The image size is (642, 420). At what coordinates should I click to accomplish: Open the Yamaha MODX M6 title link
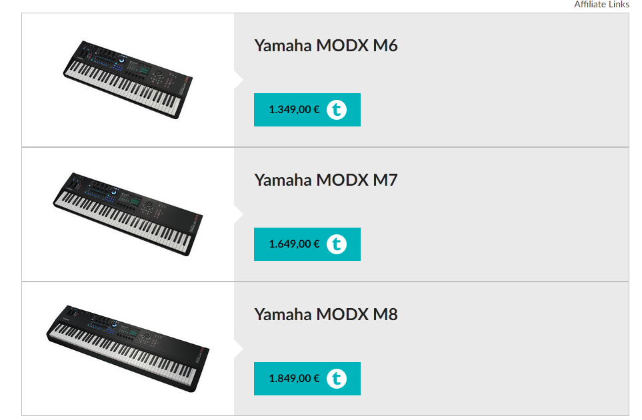click(326, 46)
